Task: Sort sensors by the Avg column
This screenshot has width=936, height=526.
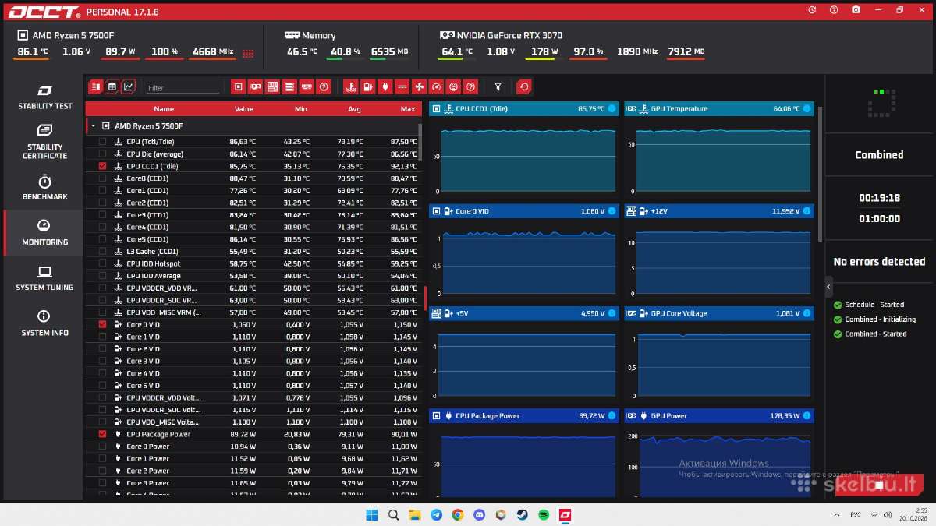Action: pyautogui.click(x=354, y=109)
